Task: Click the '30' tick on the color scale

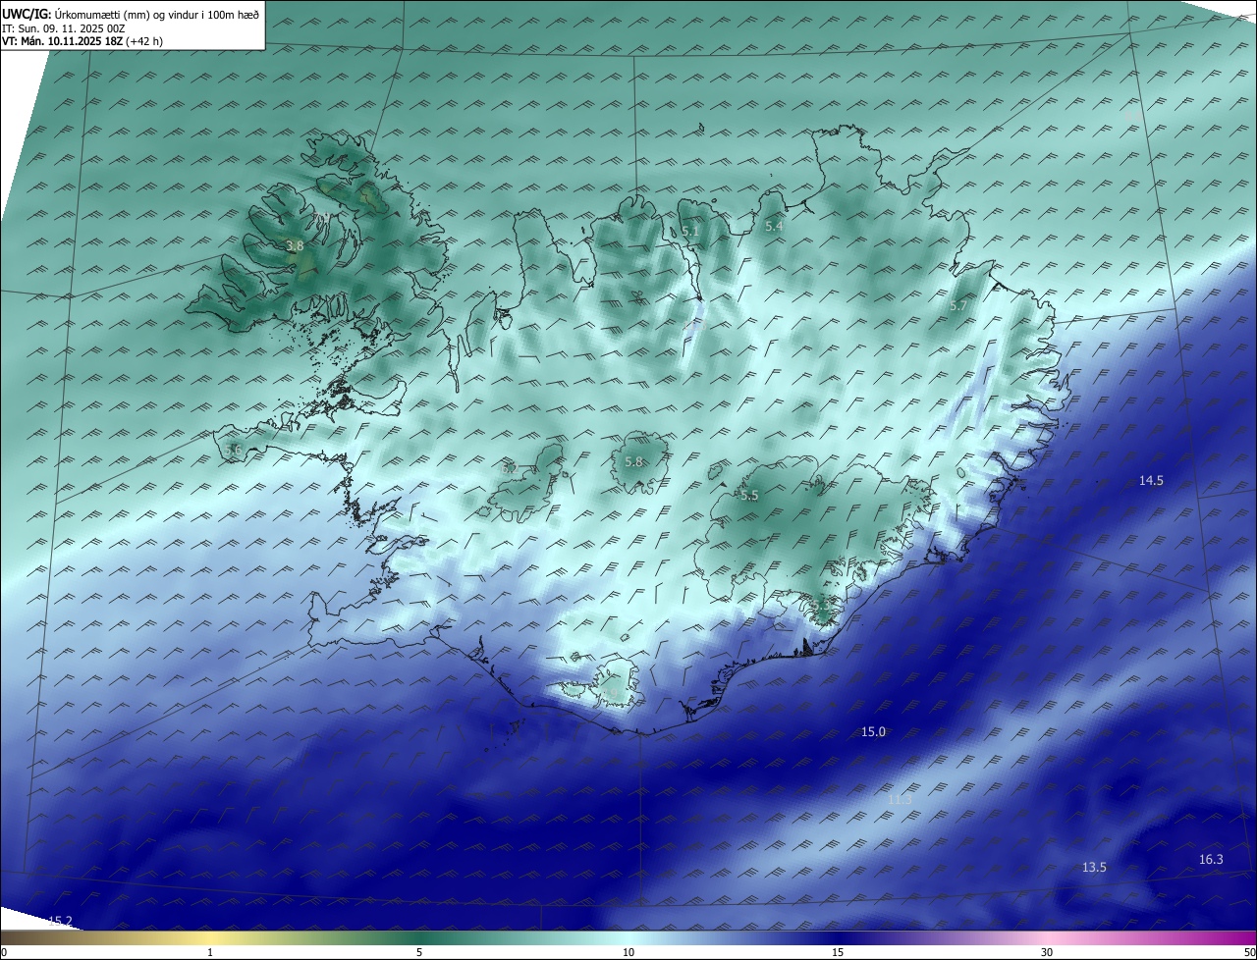Action: pos(1047,952)
